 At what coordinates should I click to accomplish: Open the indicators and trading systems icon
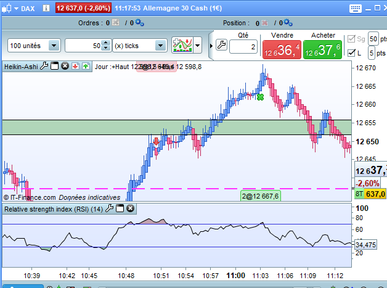pos(182,45)
